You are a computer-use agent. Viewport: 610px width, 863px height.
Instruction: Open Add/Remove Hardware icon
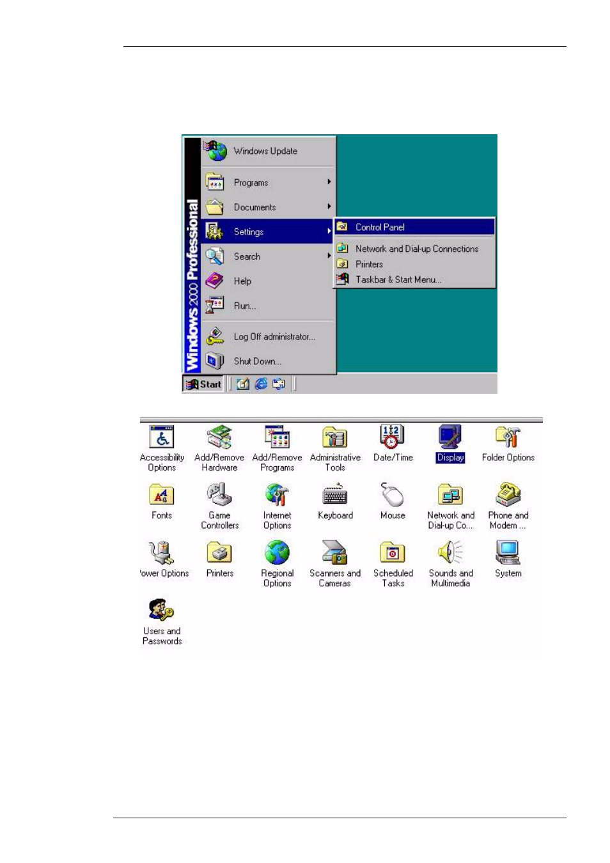[219, 438]
